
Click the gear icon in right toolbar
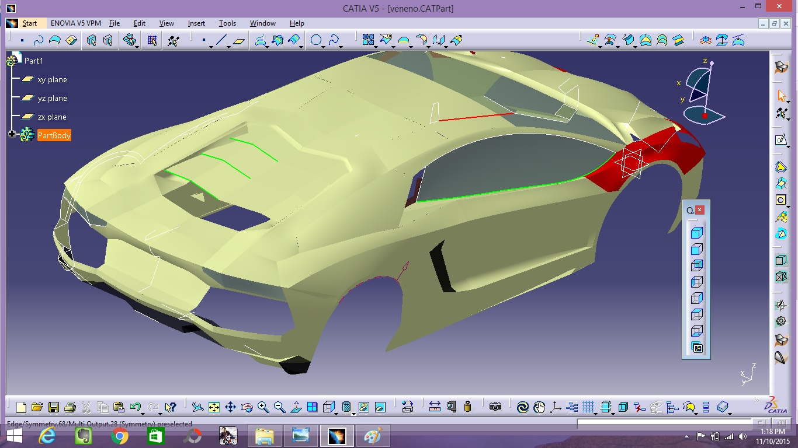(x=781, y=321)
